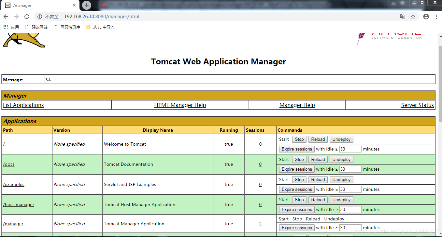The height and width of the screenshot is (237, 442).
Task: Open the /examples path link
Action: click(14, 184)
